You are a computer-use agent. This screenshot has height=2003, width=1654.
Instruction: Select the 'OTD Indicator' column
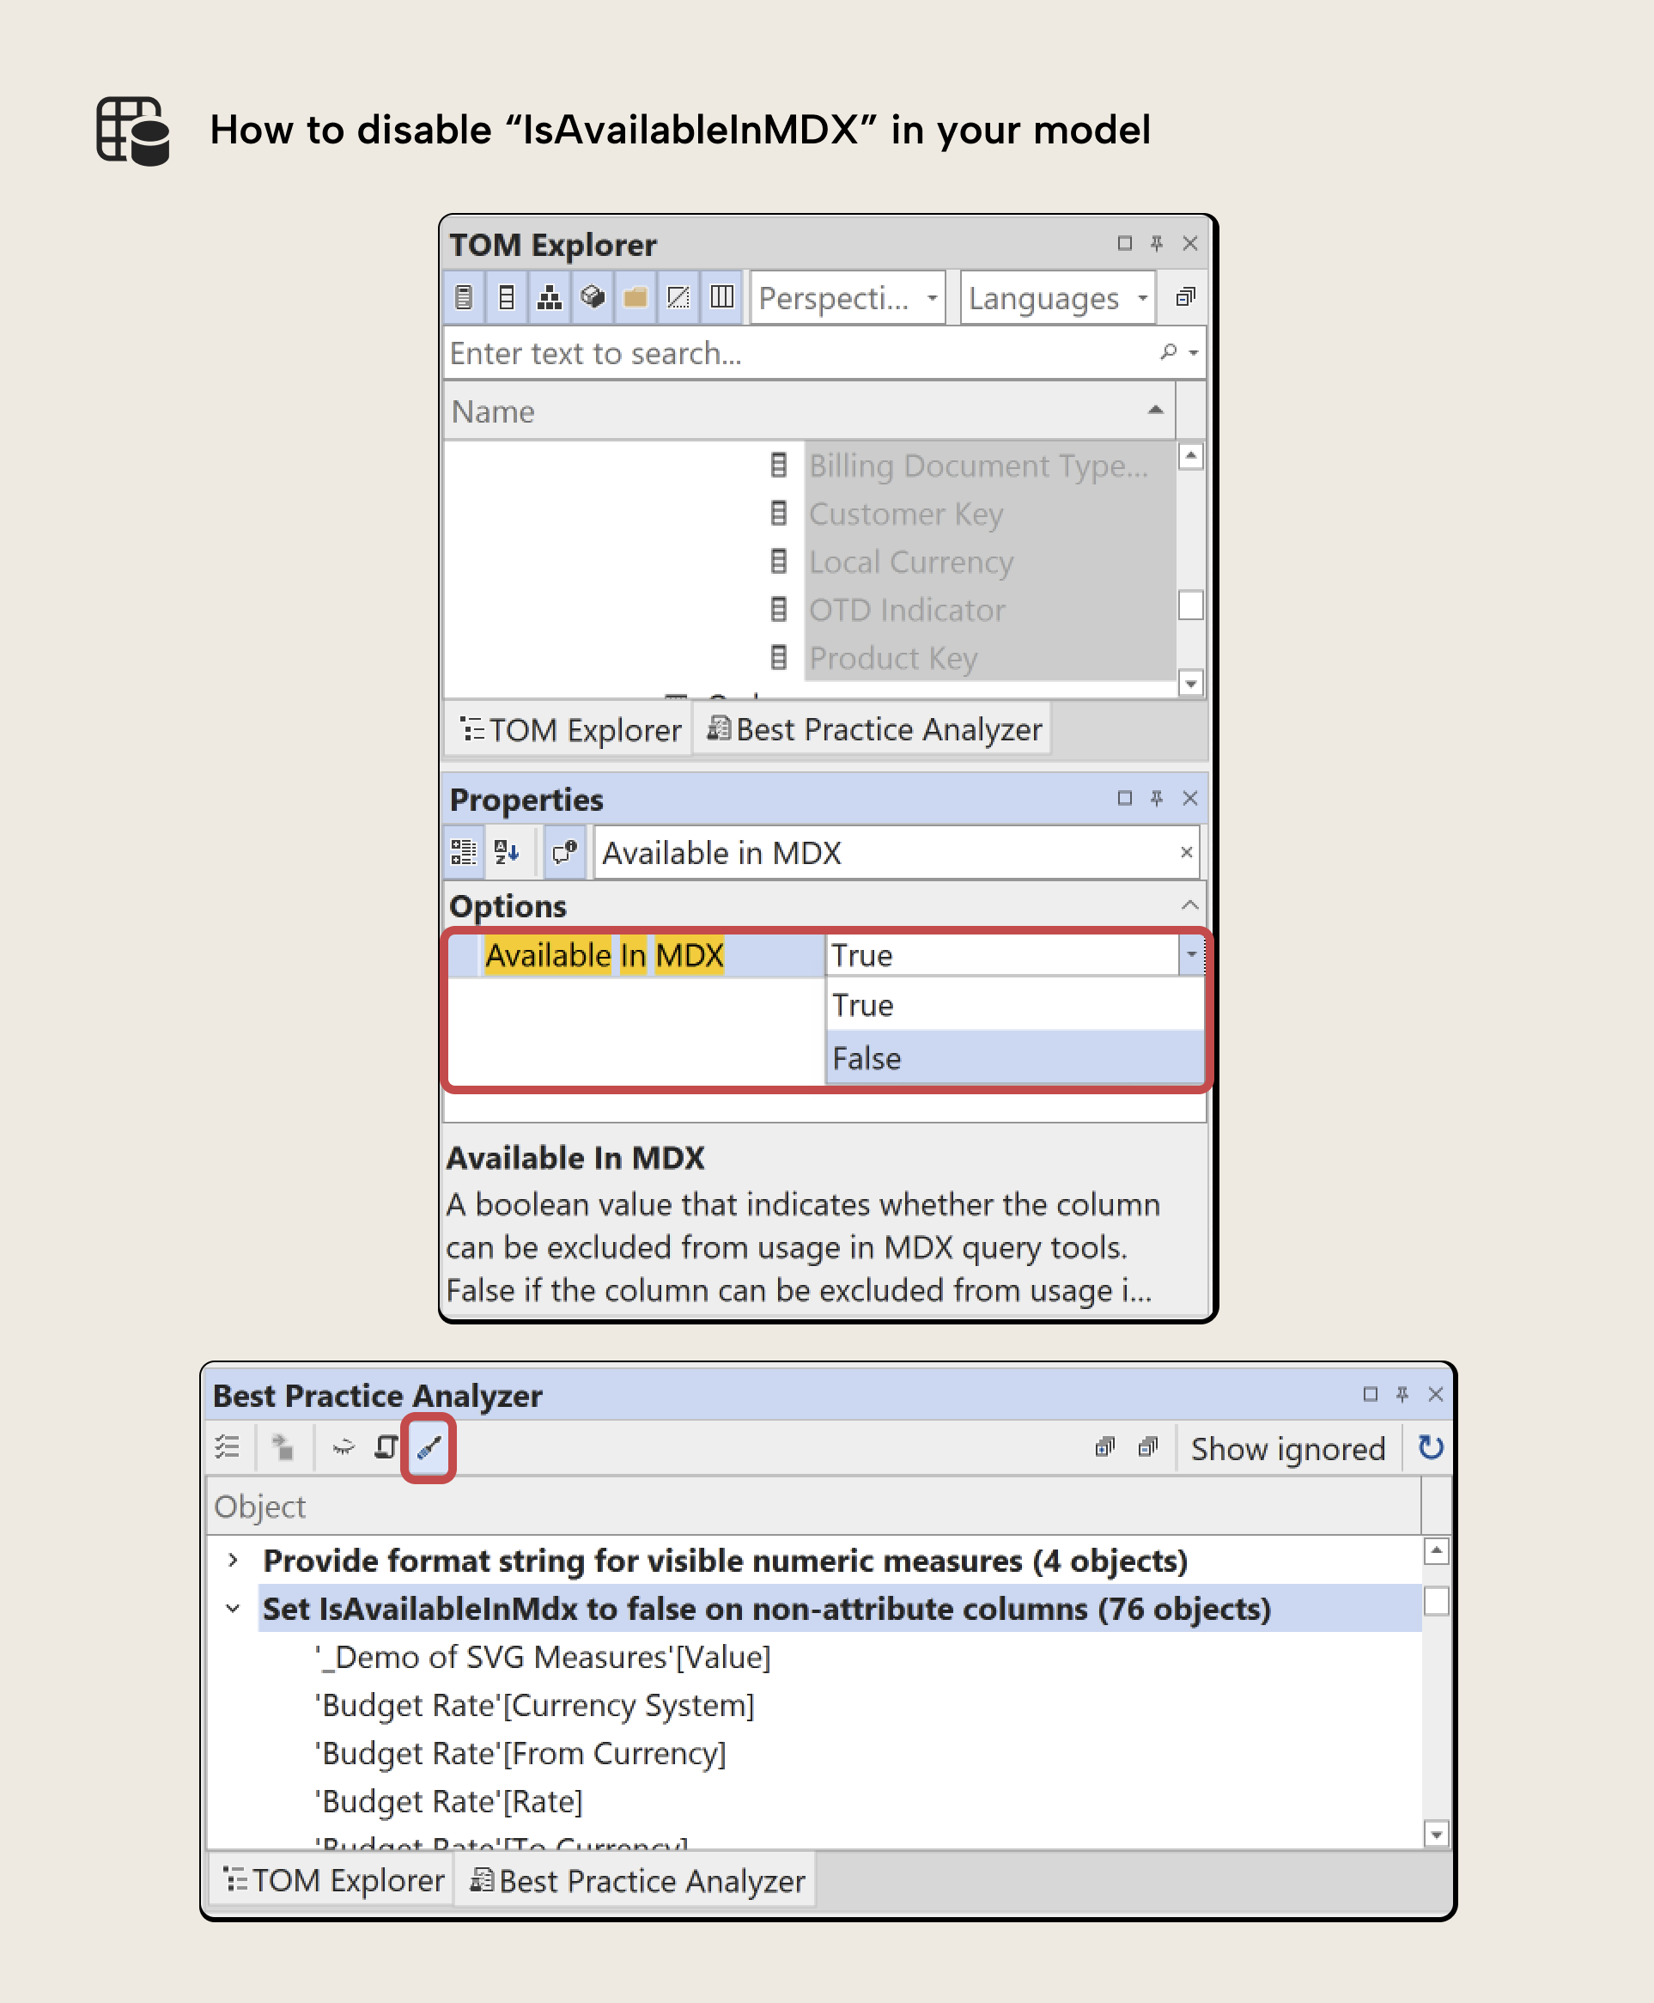pos(907,610)
